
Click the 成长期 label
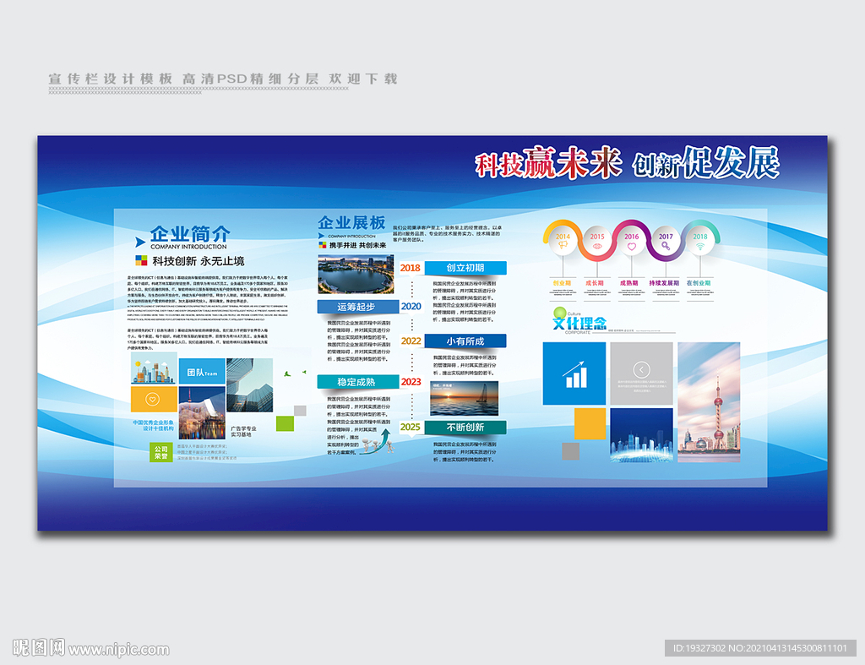pos(595,283)
